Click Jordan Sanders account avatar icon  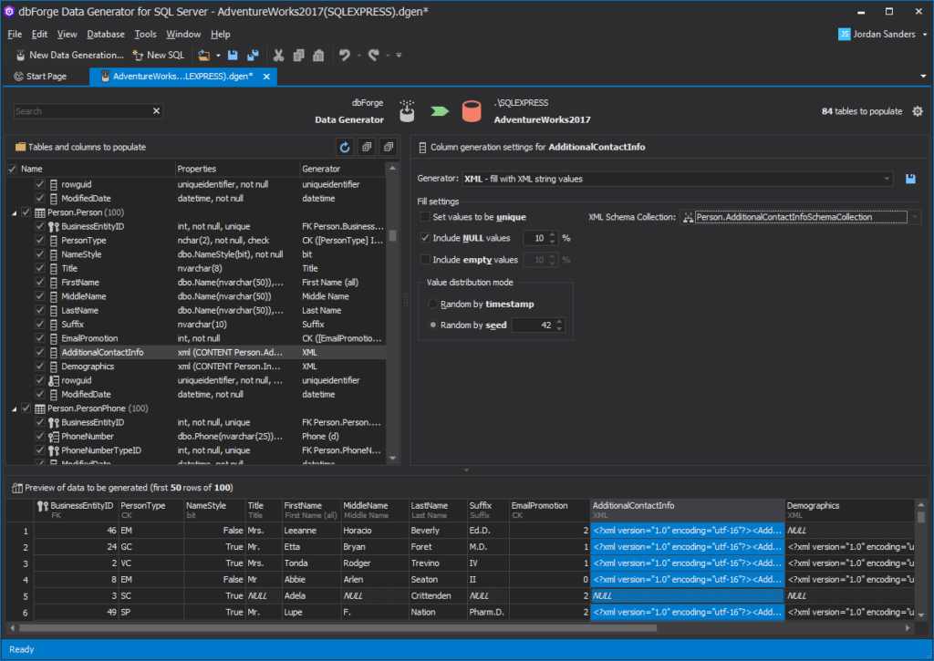point(844,34)
